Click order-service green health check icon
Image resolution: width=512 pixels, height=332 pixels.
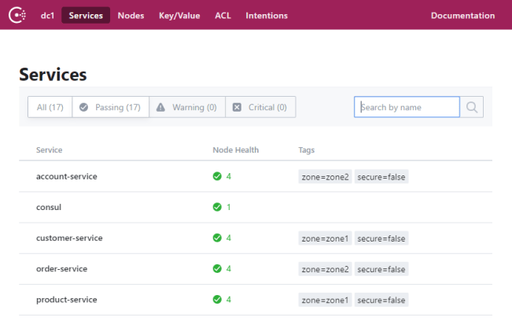[x=217, y=268]
